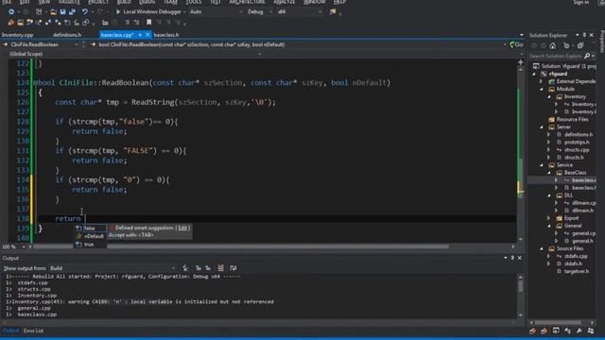The image size is (605, 340).
Task: Expand the Export folder in Solution Explorer
Action: click(548, 218)
